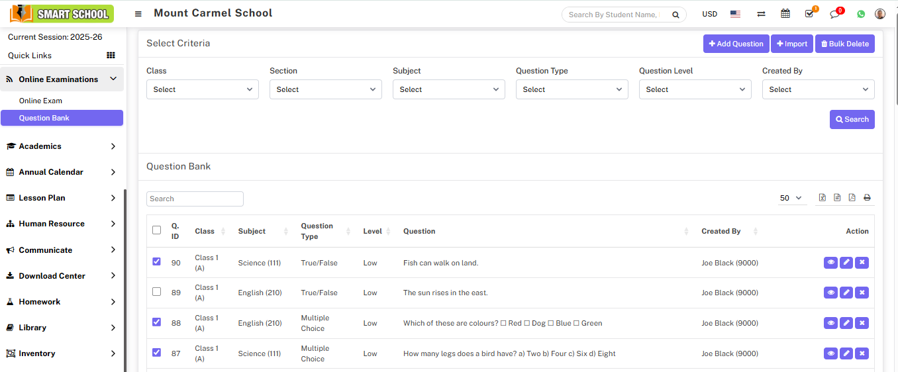
Task: Toggle the select-all checkbox in table header
Action: [x=156, y=230]
